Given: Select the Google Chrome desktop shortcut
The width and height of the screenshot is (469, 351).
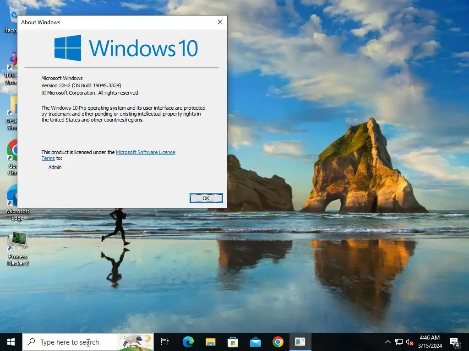Looking at the screenshot, I should click(12, 157).
